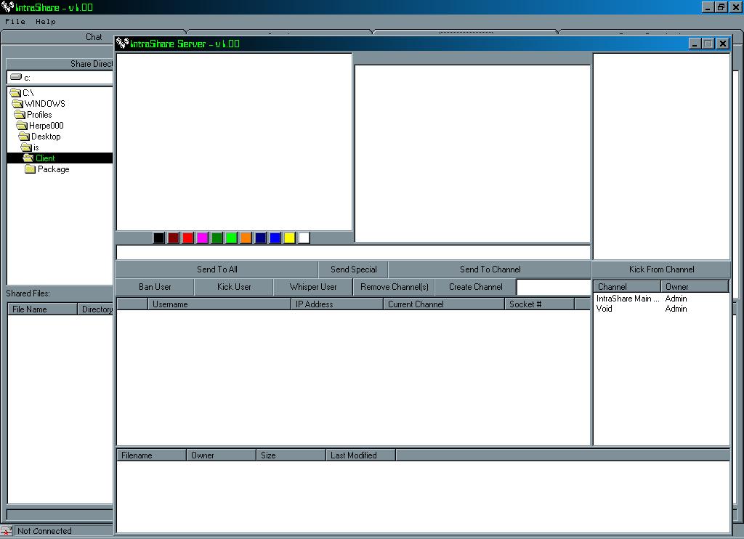Select the Client folder in directory tree
The width and height of the screenshot is (744, 539).
pos(45,158)
